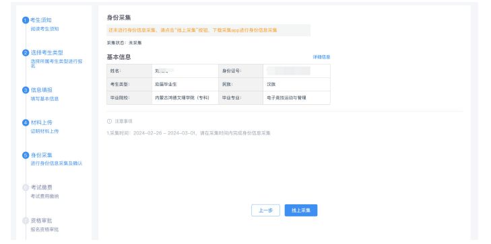Click the 填写基本信息 subtitle
This screenshot has width=491, height=244.
coord(44,99)
